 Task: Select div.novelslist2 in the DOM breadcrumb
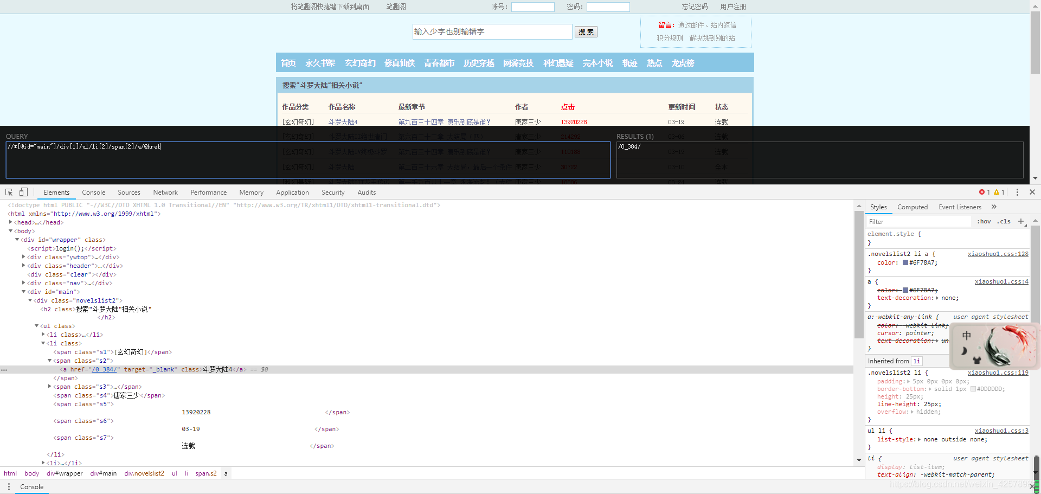[144, 473]
